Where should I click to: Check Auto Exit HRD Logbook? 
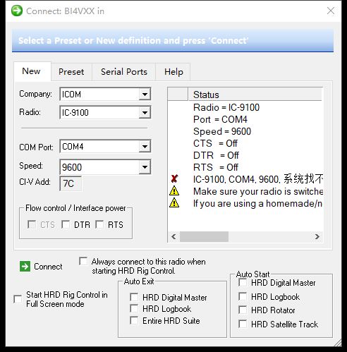(134, 308)
